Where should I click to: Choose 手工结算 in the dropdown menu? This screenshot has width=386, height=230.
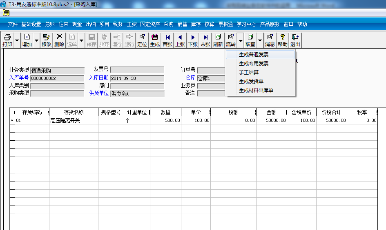(249, 73)
